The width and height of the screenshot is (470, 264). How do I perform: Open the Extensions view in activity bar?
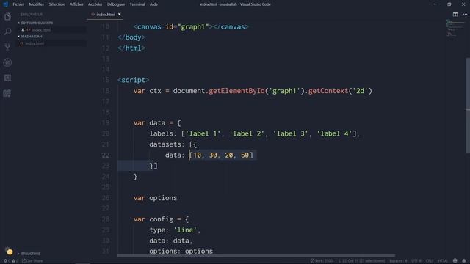point(7,78)
